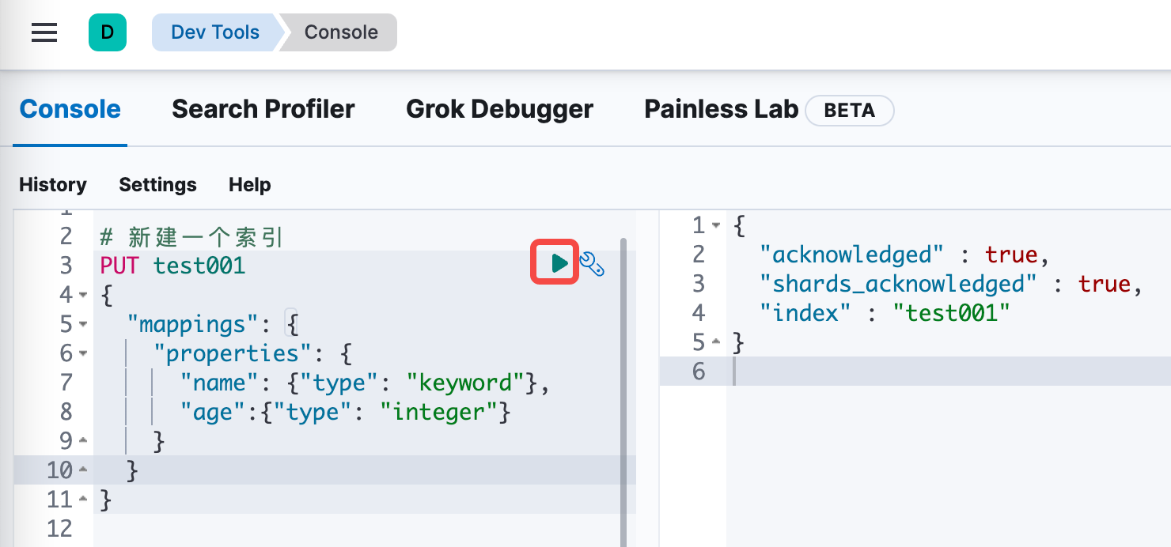Collapse the response JSON fold on line 1
The width and height of the screenshot is (1171, 547).
pyautogui.click(x=717, y=225)
